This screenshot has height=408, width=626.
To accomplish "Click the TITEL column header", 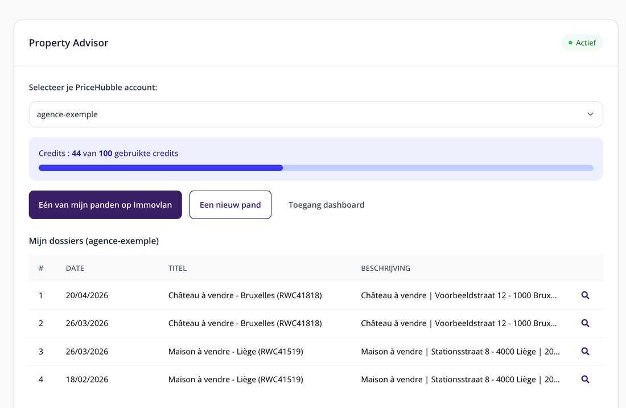I will coord(177,268).
